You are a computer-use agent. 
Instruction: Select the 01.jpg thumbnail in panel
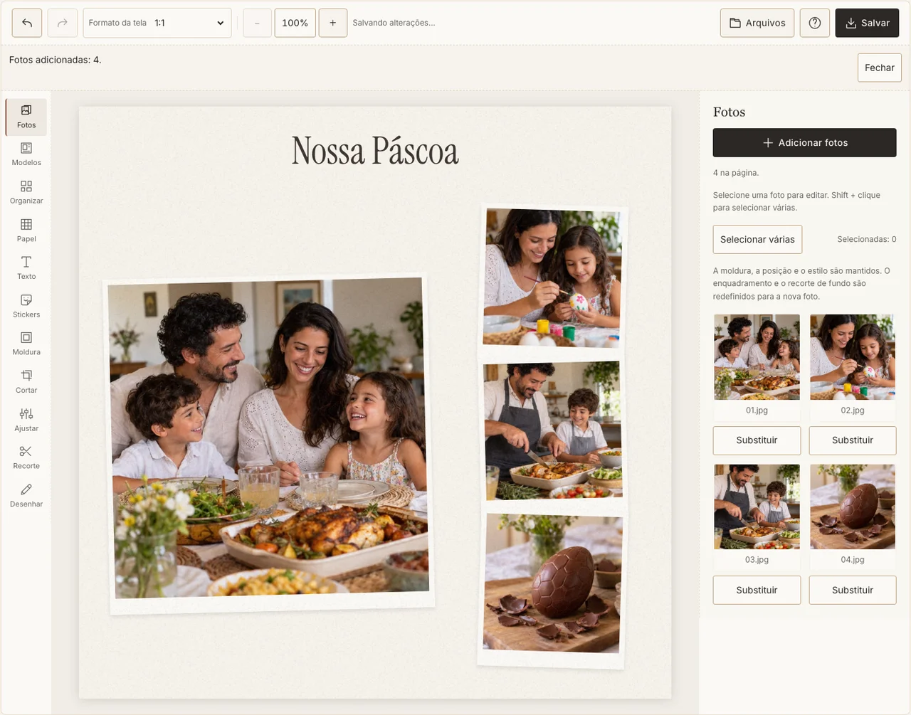coord(757,357)
